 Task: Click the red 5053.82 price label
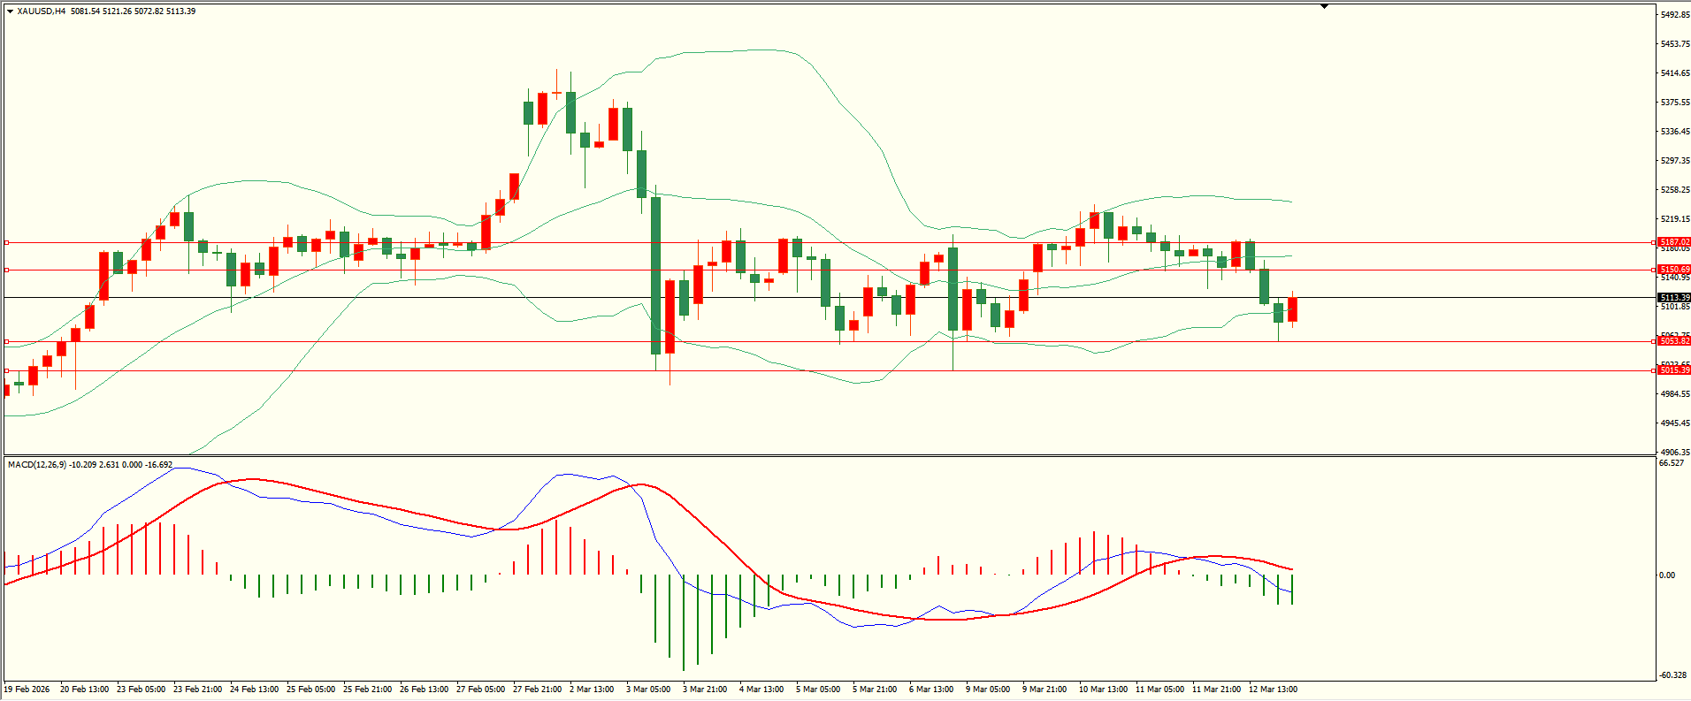click(x=1674, y=341)
